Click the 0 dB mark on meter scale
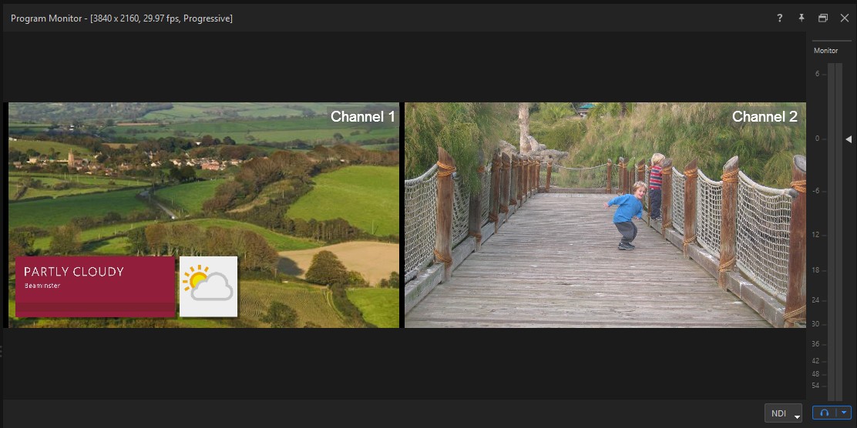The image size is (857, 428). click(x=818, y=139)
